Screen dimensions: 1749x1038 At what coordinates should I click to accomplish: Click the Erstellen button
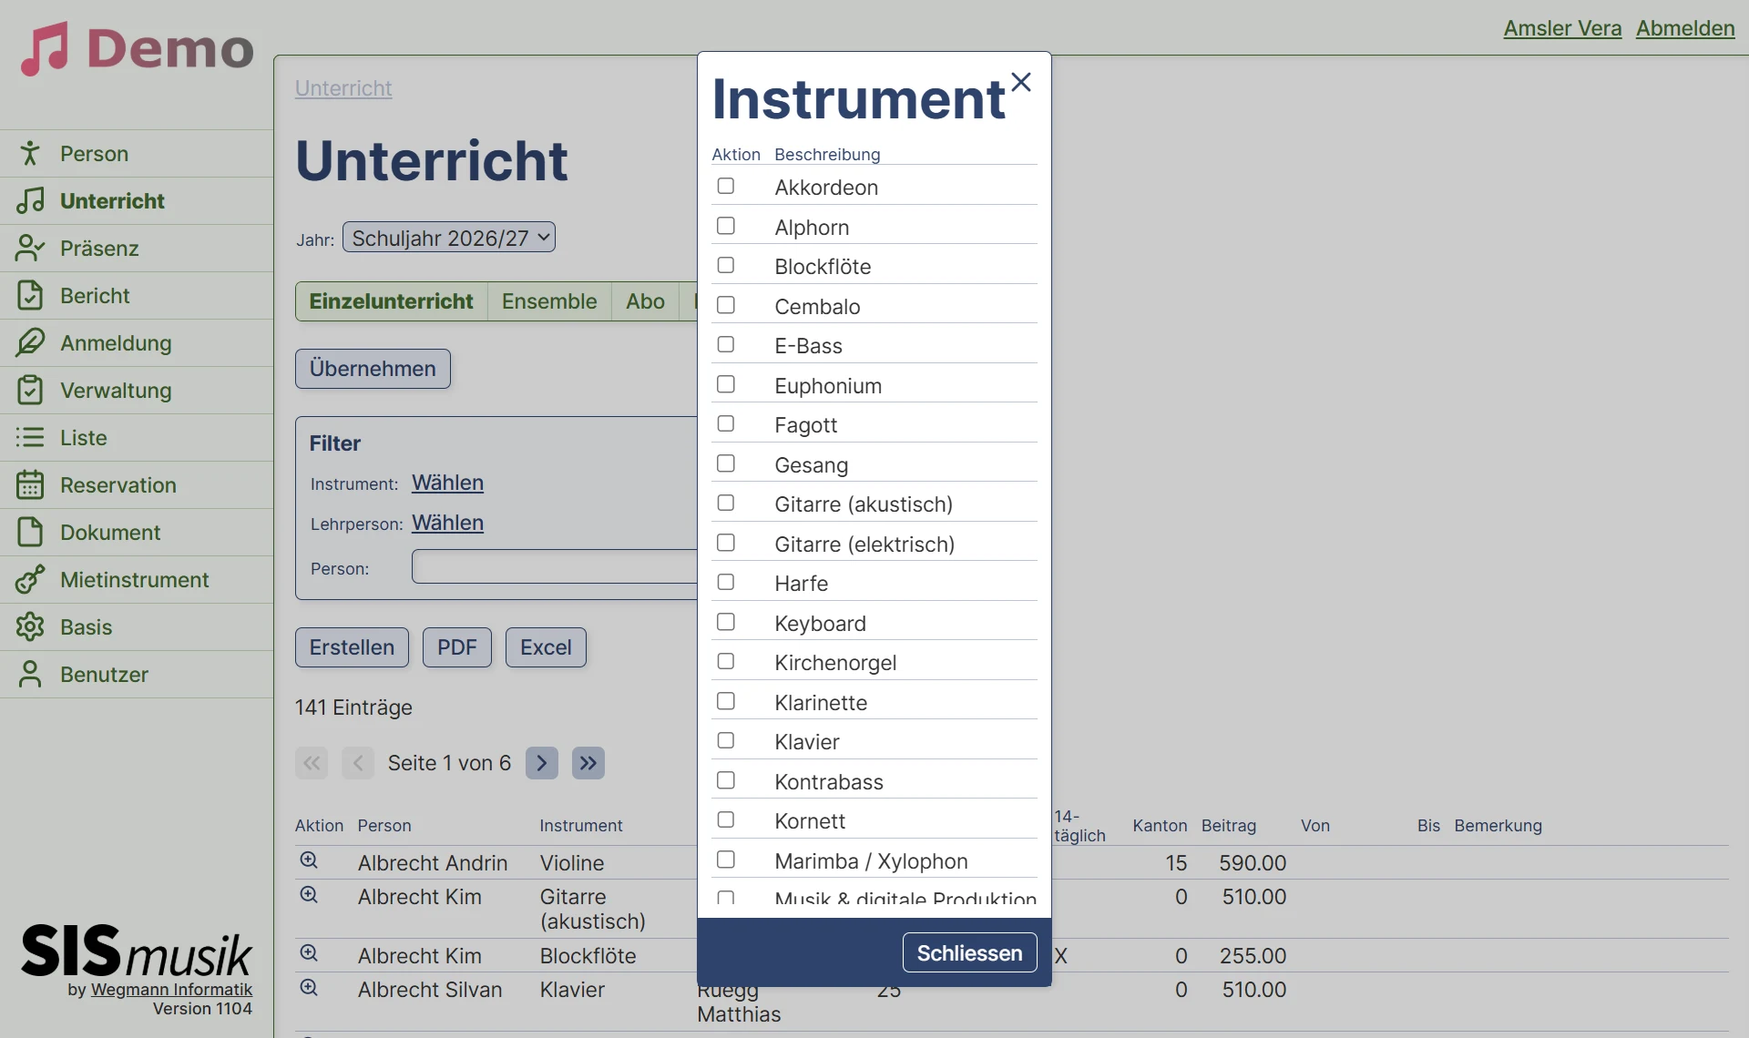[x=352, y=647]
